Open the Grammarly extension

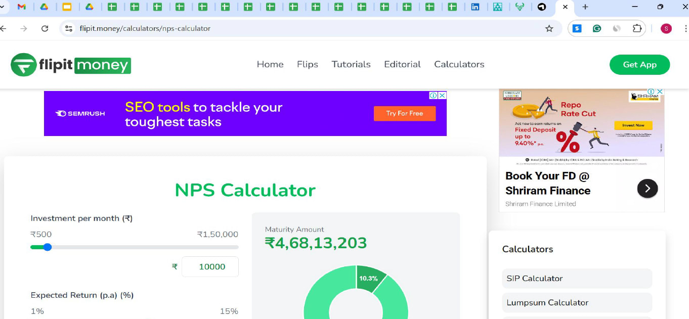597,28
